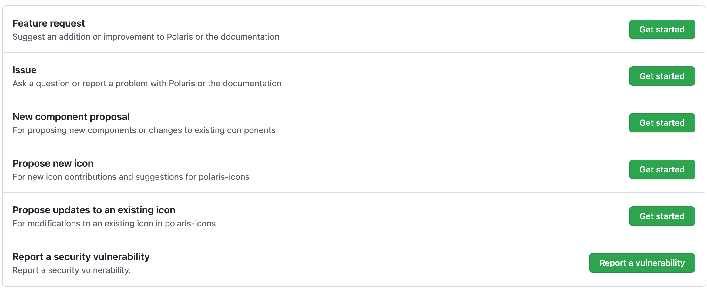Click the Report a vulnerability button
Screen dimensions: 707x291
point(642,263)
